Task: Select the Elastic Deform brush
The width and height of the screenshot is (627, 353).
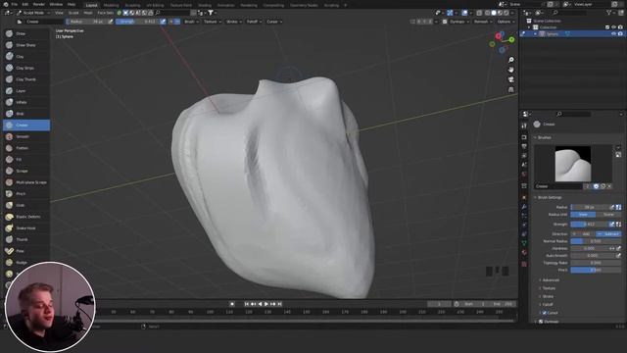Action: [x=26, y=217]
